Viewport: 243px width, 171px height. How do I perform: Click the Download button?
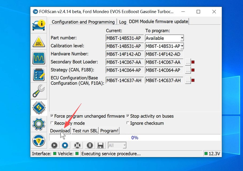coord(60,131)
